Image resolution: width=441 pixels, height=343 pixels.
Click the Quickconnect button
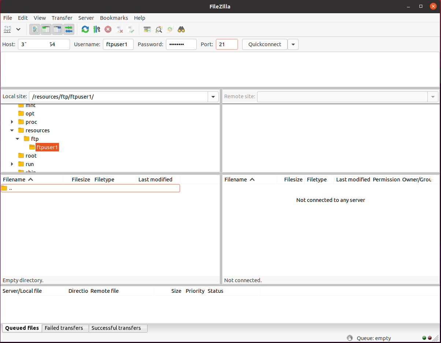click(x=265, y=44)
